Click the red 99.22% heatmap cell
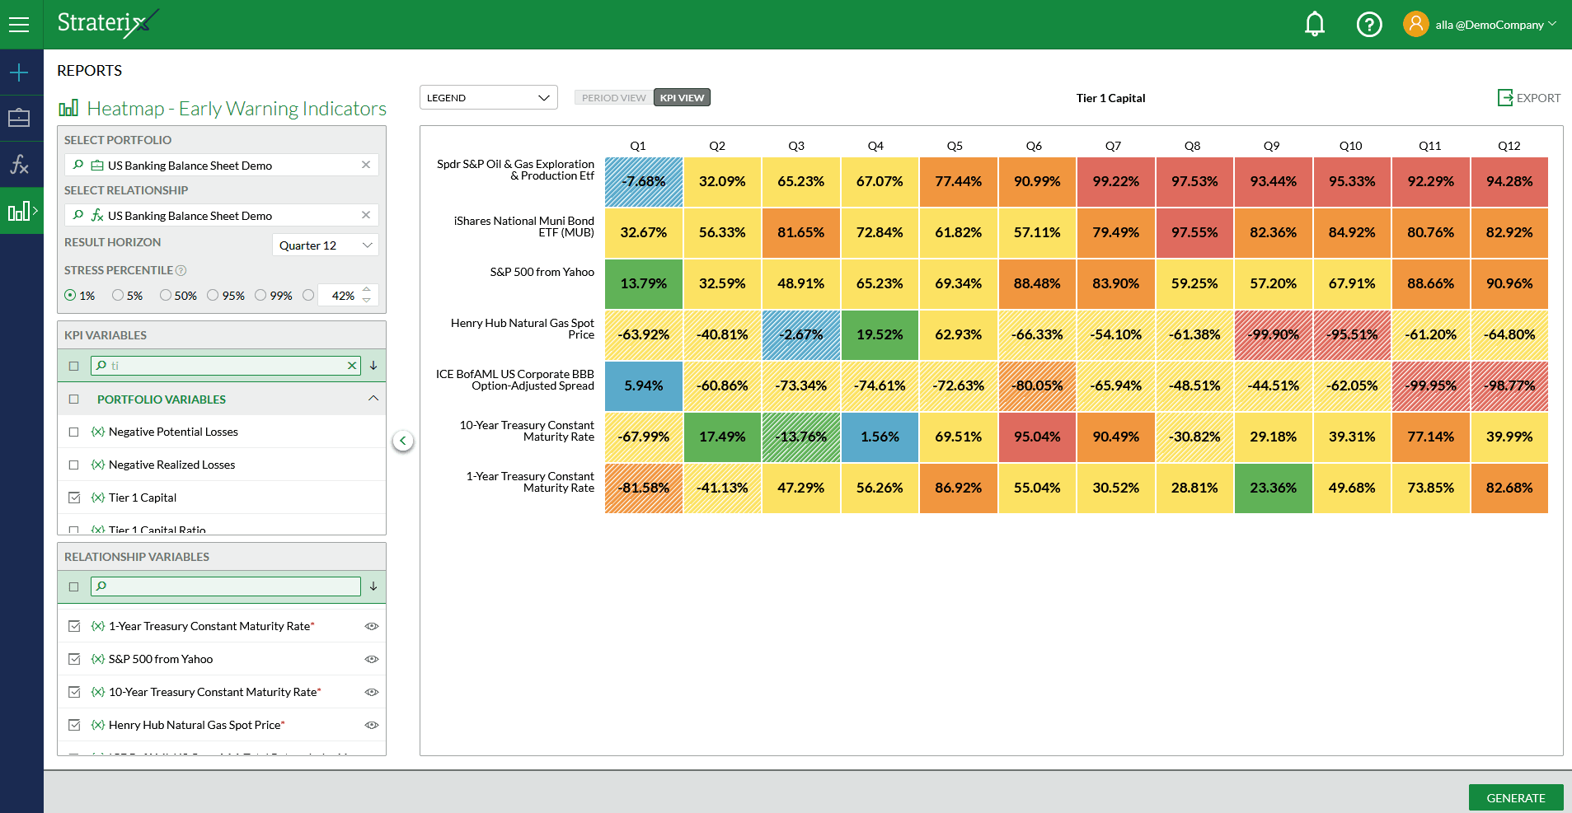Screen dimensions: 1572x813 (1115, 182)
